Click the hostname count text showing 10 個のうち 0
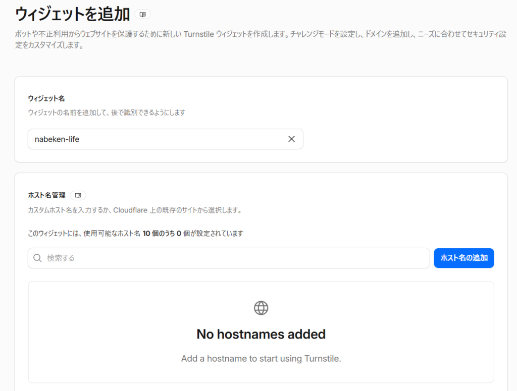The width and height of the screenshot is (517, 391). click(135, 234)
